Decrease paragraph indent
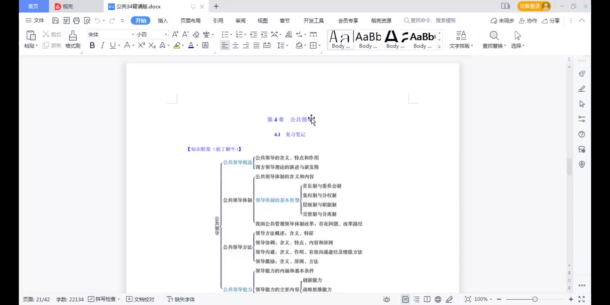Image resolution: width=610 pixels, height=305 pixels. coord(254,34)
